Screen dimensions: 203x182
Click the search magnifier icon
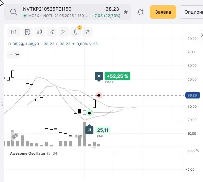(x=13, y=12)
